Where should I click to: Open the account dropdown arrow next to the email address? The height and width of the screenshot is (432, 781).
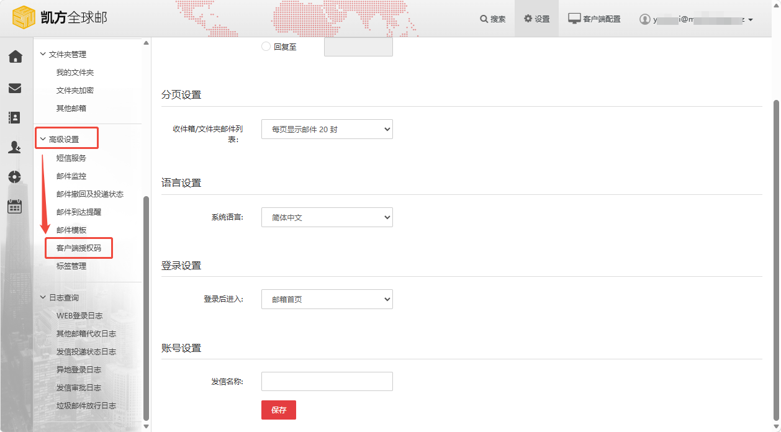click(751, 20)
